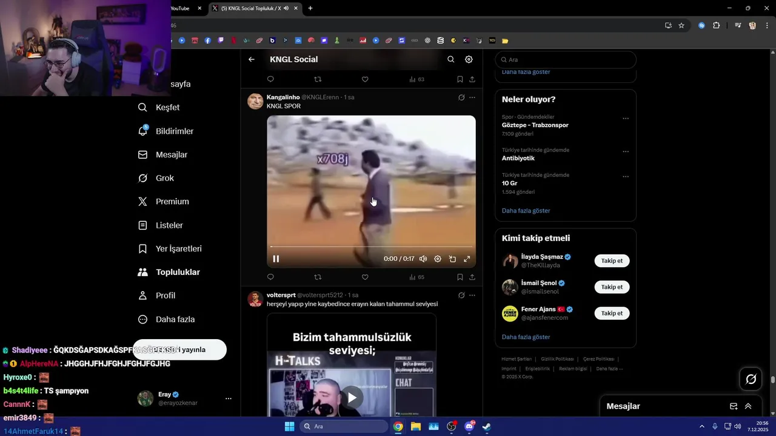776x436 pixels.
Task: Share Kangalinho's KNGL SPOR post
Action: pyautogui.click(x=472, y=277)
